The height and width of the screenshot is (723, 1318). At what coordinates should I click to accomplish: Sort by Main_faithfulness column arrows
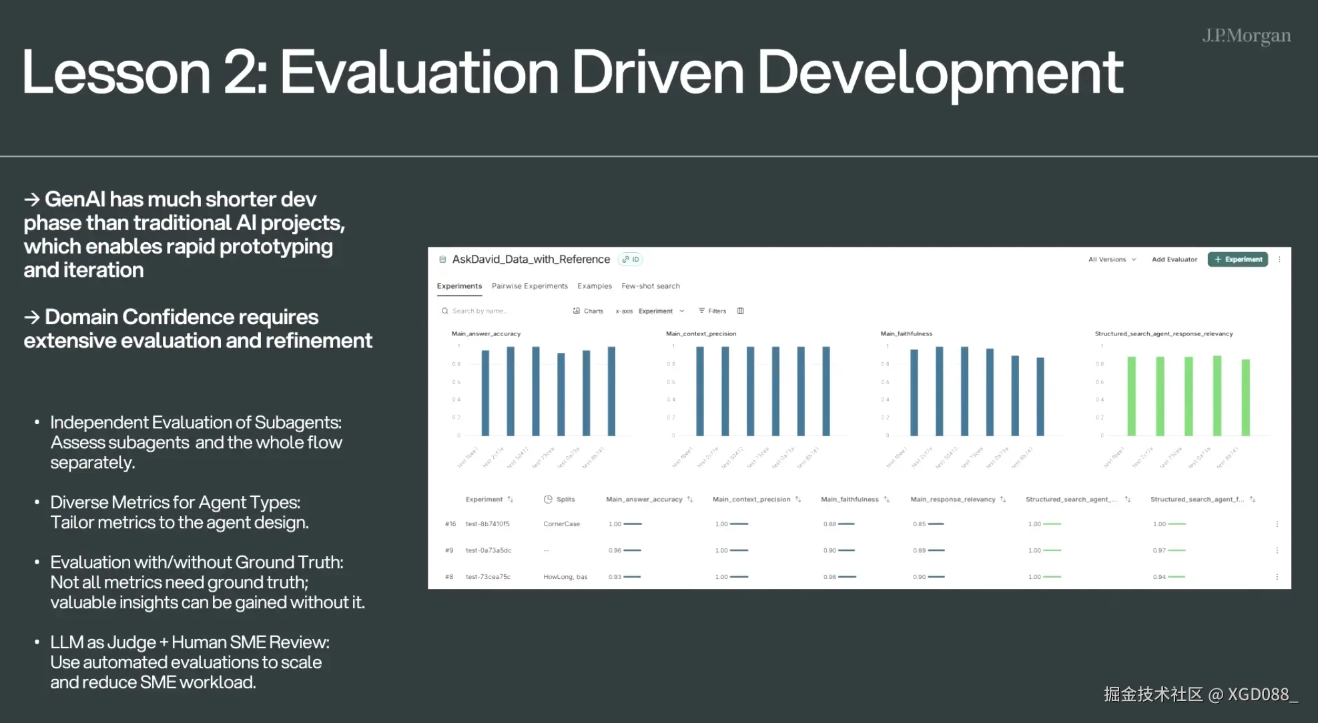[886, 500]
